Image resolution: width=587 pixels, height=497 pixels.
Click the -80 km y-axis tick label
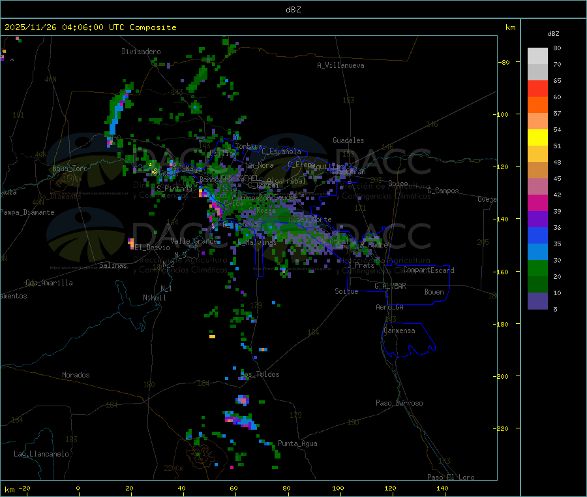504,62
